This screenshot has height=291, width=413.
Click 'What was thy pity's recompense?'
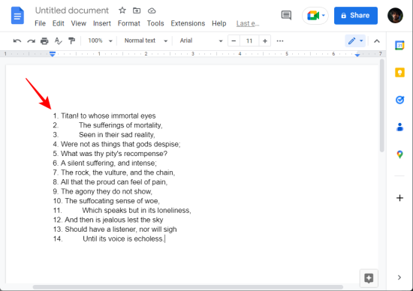pyautogui.click(x=114, y=154)
